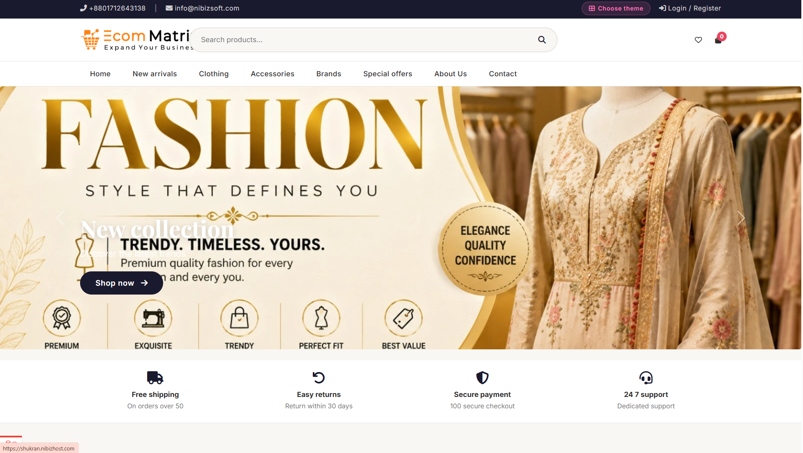Click the 'On orders over 50' text
Screen dimensions: 803x453
155,406
